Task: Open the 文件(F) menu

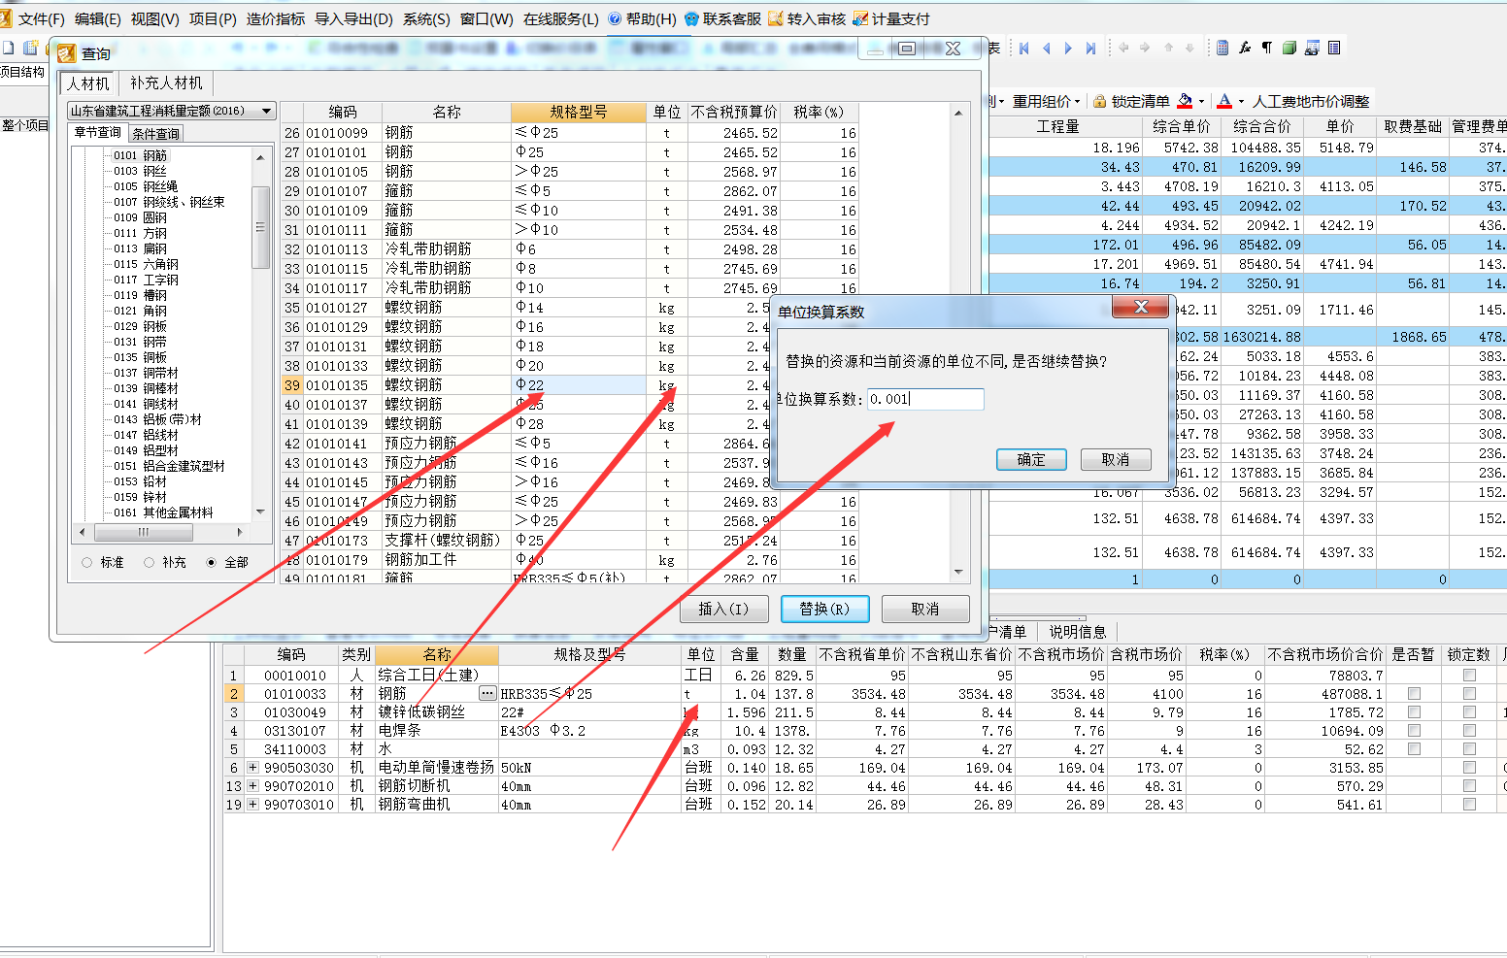Action: point(41,18)
